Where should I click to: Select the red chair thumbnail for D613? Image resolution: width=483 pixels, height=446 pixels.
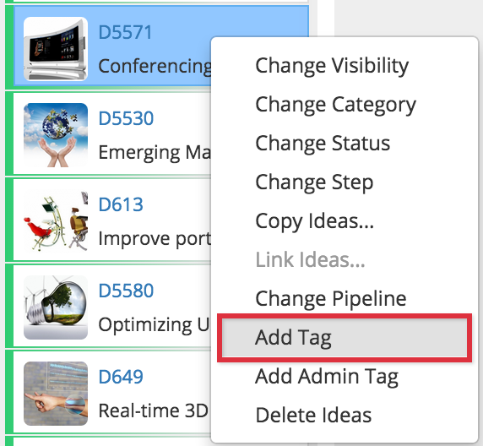click(x=56, y=221)
